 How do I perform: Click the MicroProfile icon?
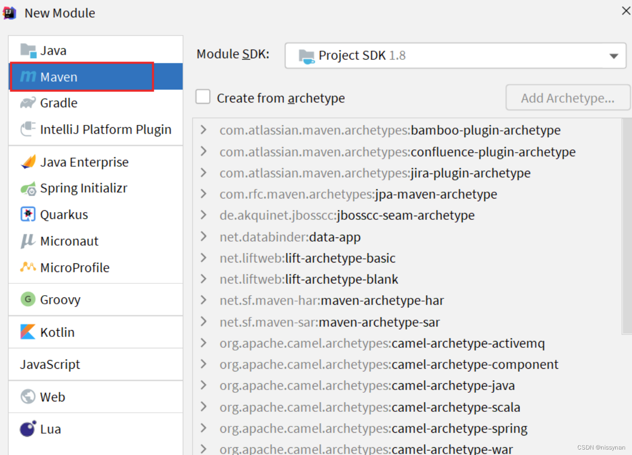tap(28, 267)
